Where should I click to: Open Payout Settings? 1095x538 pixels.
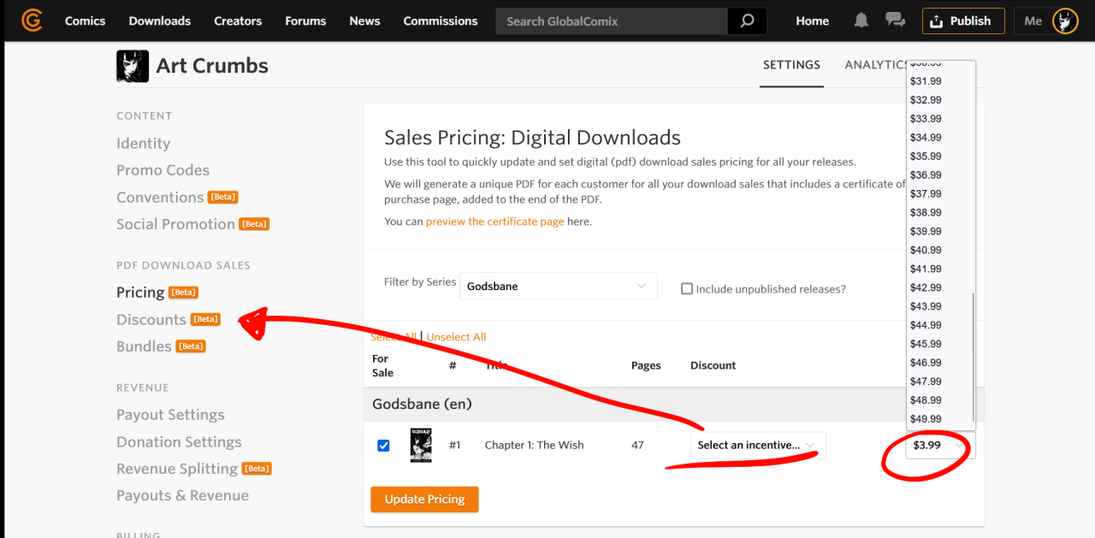(x=170, y=415)
